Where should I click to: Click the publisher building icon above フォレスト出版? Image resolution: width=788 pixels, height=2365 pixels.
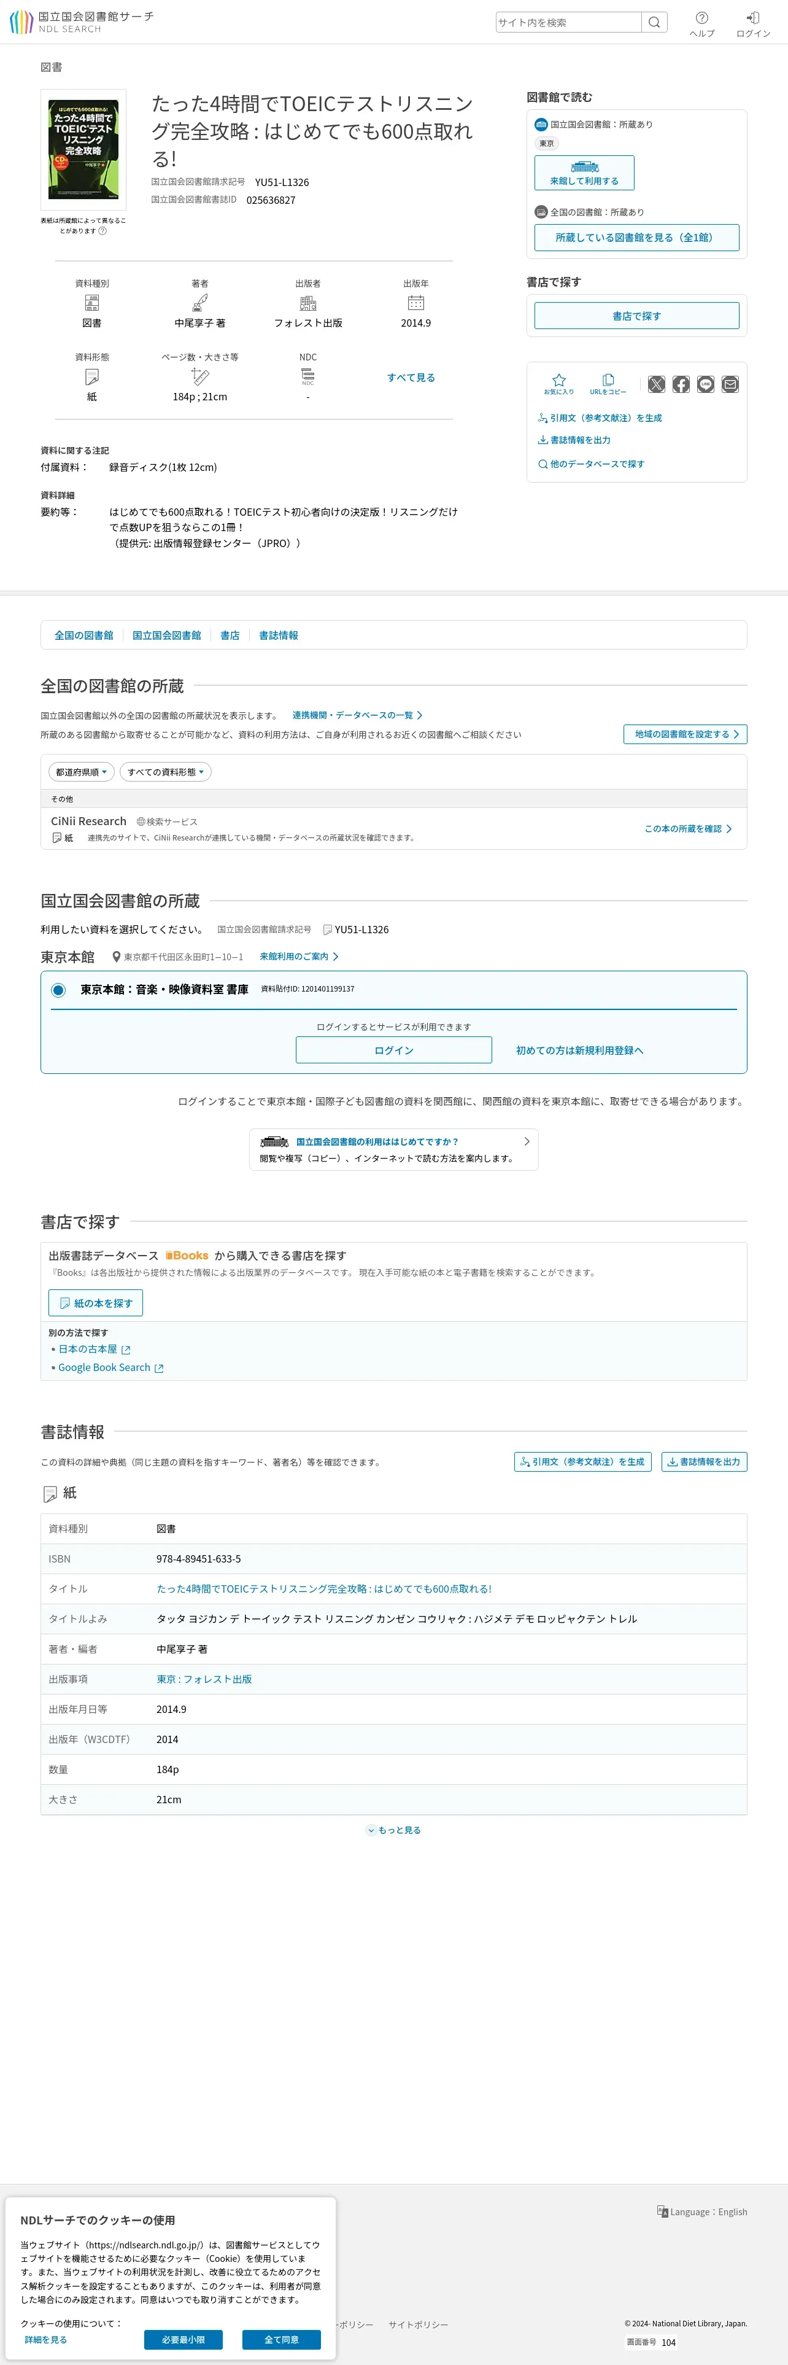tap(308, 303)
